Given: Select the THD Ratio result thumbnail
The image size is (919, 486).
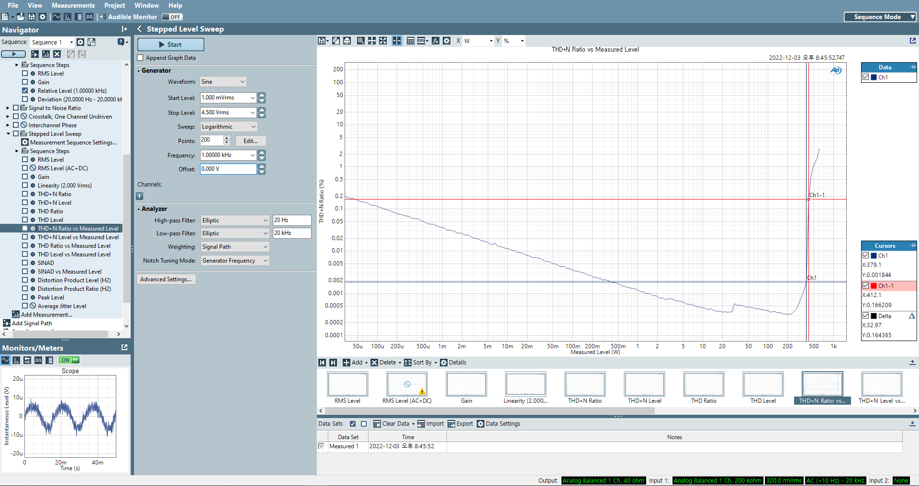Looking at the screenshot, I should point(704,388).
